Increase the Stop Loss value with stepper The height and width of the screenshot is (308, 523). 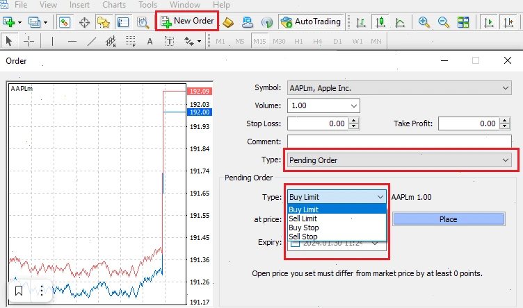(354, 121)
